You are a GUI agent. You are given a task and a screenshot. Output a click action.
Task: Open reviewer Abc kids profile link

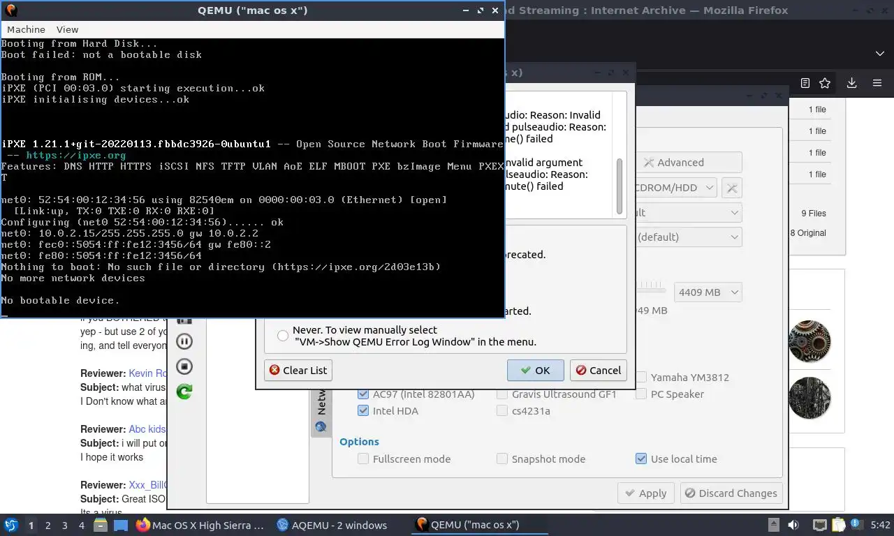tap(147, 429)
